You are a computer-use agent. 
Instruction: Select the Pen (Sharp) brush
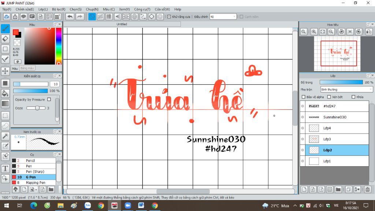[33, 171]
